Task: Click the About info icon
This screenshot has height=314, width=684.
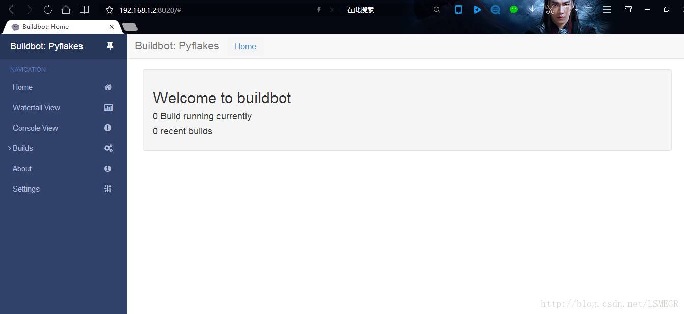Action: point(108,169)
